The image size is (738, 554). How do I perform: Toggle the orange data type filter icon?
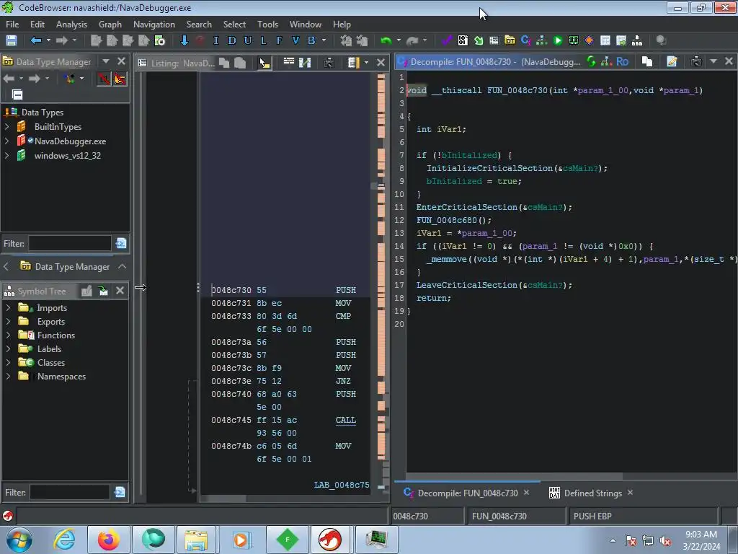pyautogui.click(x=120, y=79)
